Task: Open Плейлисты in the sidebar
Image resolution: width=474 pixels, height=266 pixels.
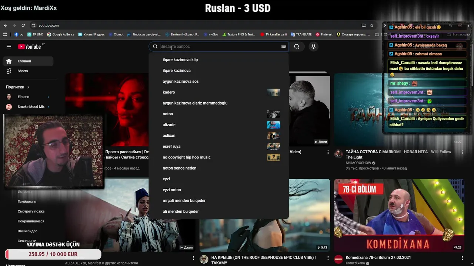Action: [x=27, y=201]
